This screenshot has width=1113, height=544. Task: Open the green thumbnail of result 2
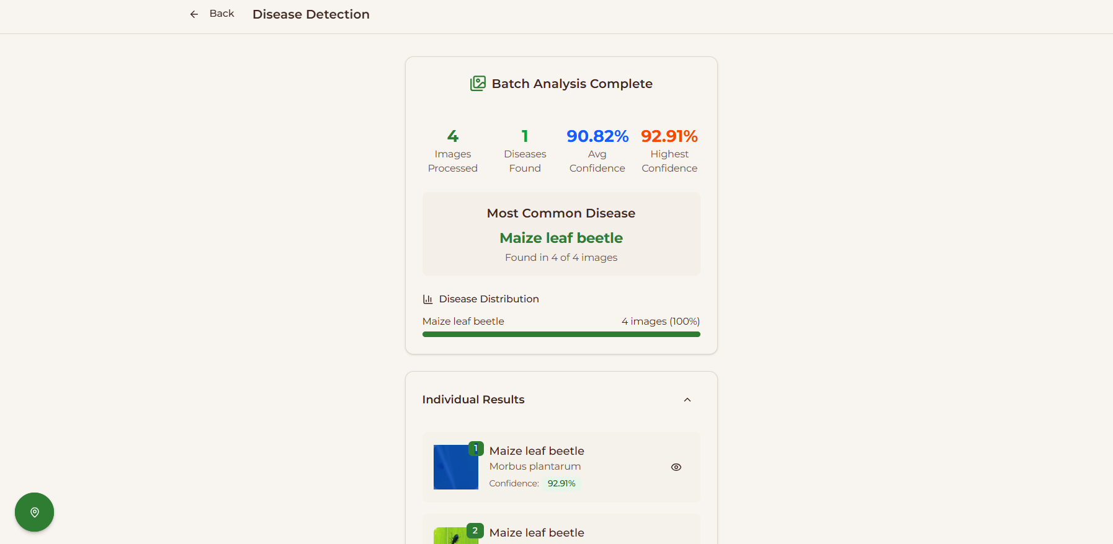(456, 535)
